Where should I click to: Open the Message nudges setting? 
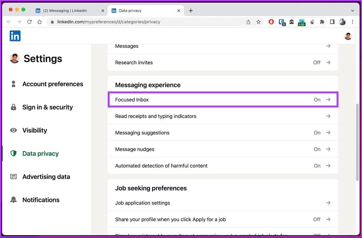[x=223, y=149]
